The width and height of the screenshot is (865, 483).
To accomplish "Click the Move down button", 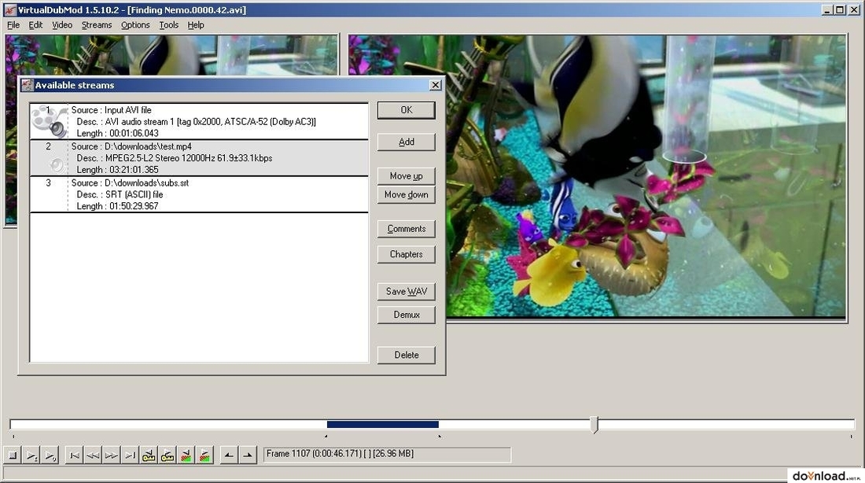I will pyautogui.click(x=406, y=195).
